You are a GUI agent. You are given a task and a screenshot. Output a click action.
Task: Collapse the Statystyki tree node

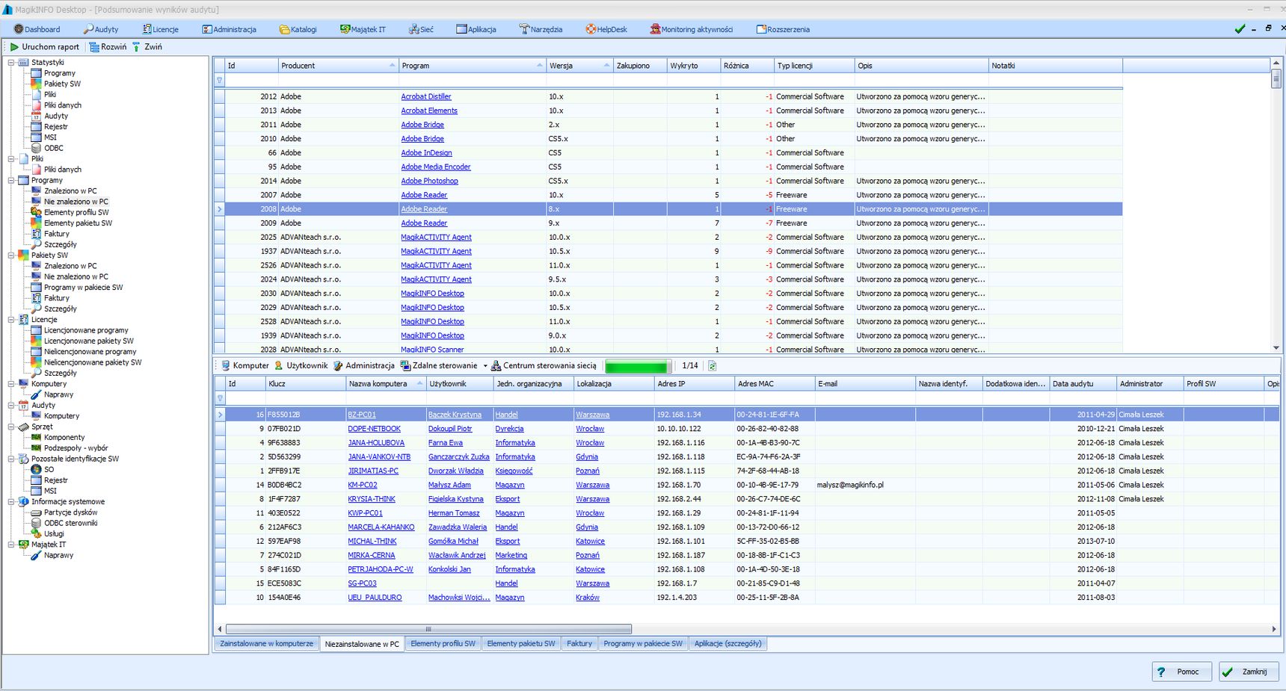(11, 63)
